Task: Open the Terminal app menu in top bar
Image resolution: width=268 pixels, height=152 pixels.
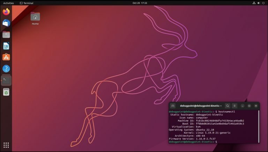Action: click(27, 3)
